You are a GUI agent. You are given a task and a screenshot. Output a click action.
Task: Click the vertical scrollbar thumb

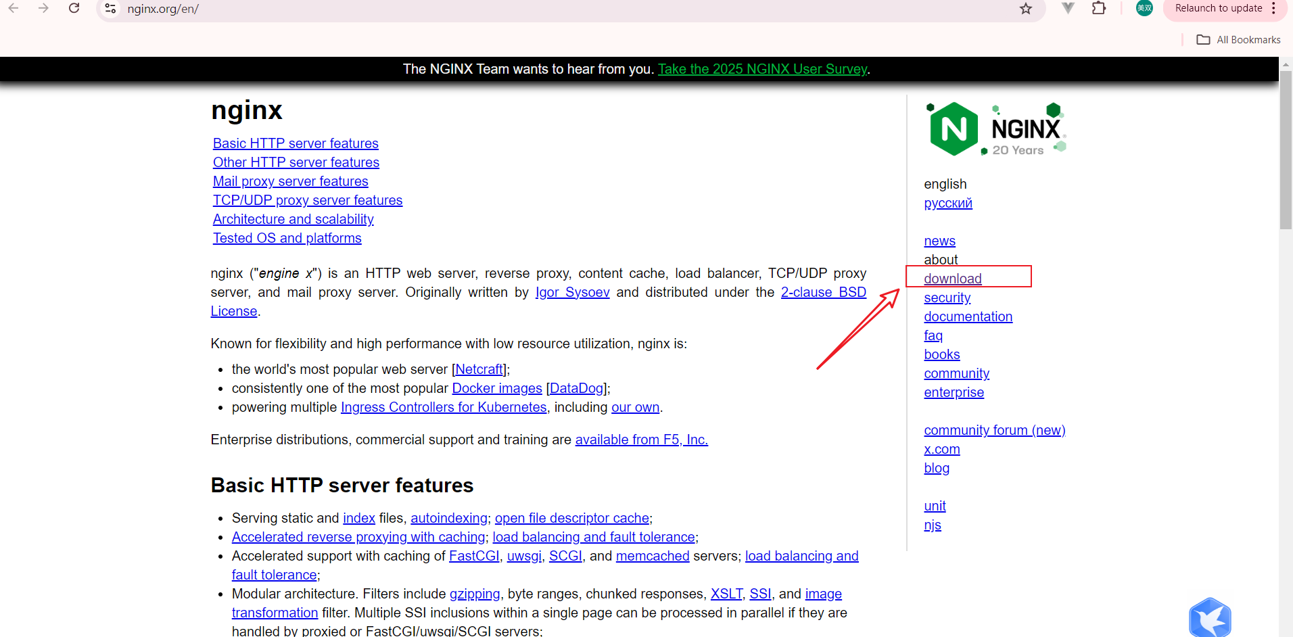pos(1286,150)
